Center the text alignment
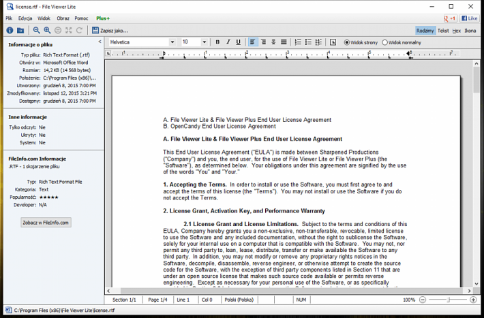Viewport: 484px width, 318px height. (273, 42)
